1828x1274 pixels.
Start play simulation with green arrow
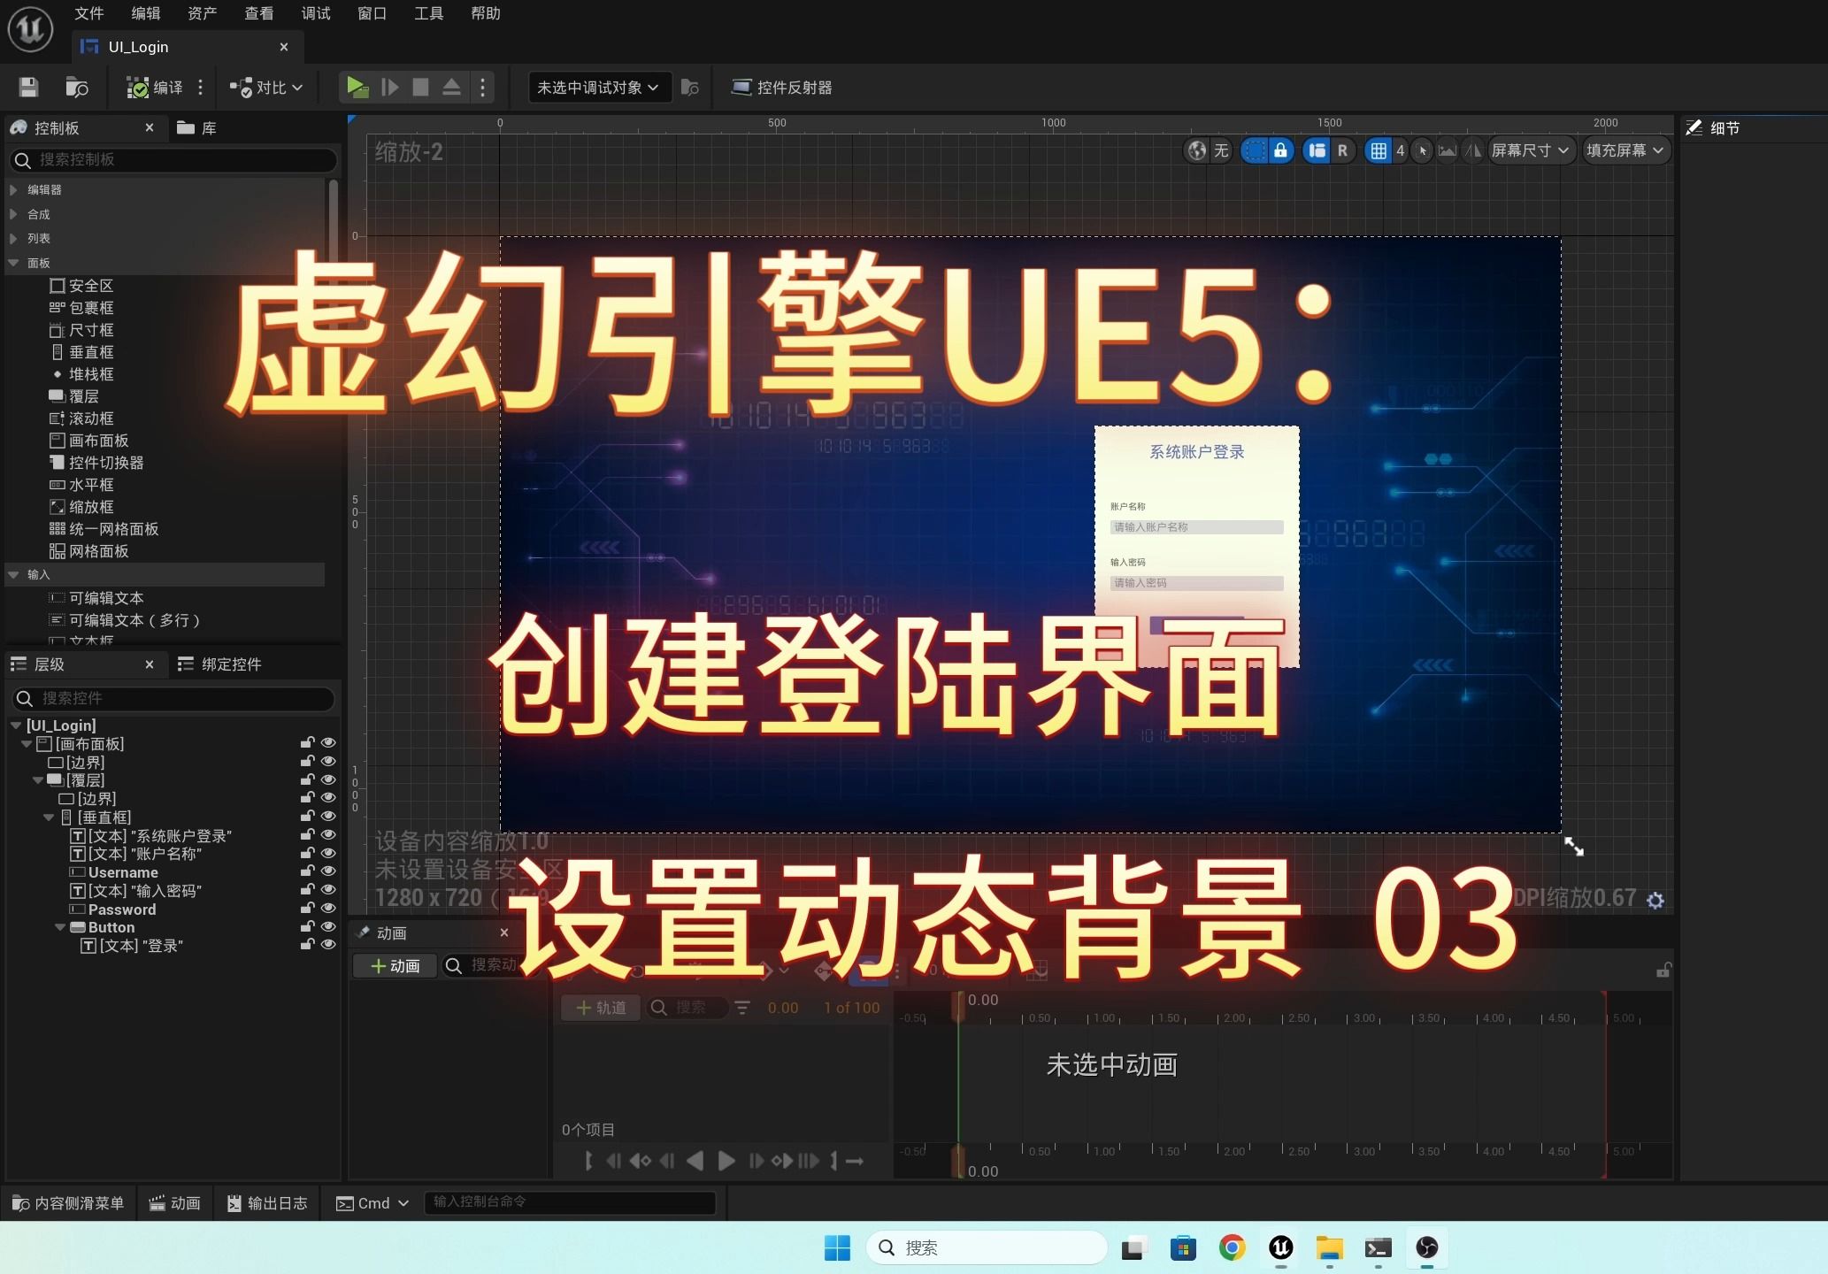[x=357, y=87]
